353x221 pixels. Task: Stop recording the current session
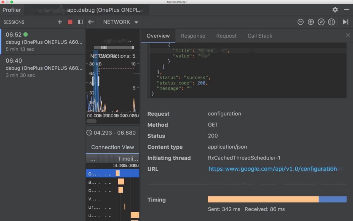click(x=70, y=22)
